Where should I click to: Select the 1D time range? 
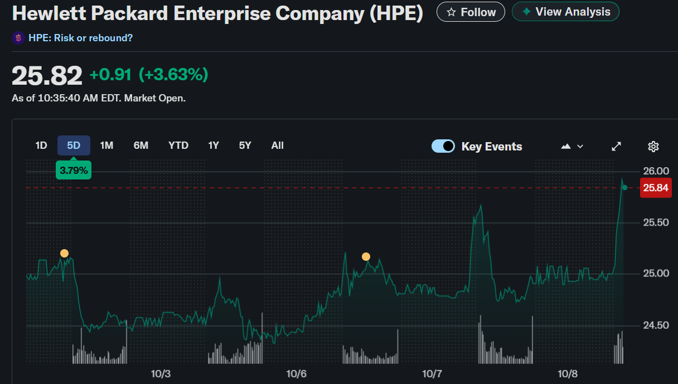point(41,145)
